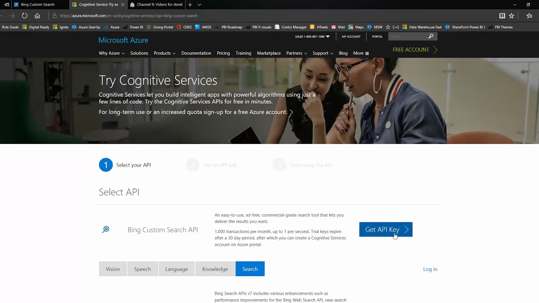Image resolution: width=539 pixels, height=303 pixels.
Task: Select the Knowledge tab
Action: point(215,269)
